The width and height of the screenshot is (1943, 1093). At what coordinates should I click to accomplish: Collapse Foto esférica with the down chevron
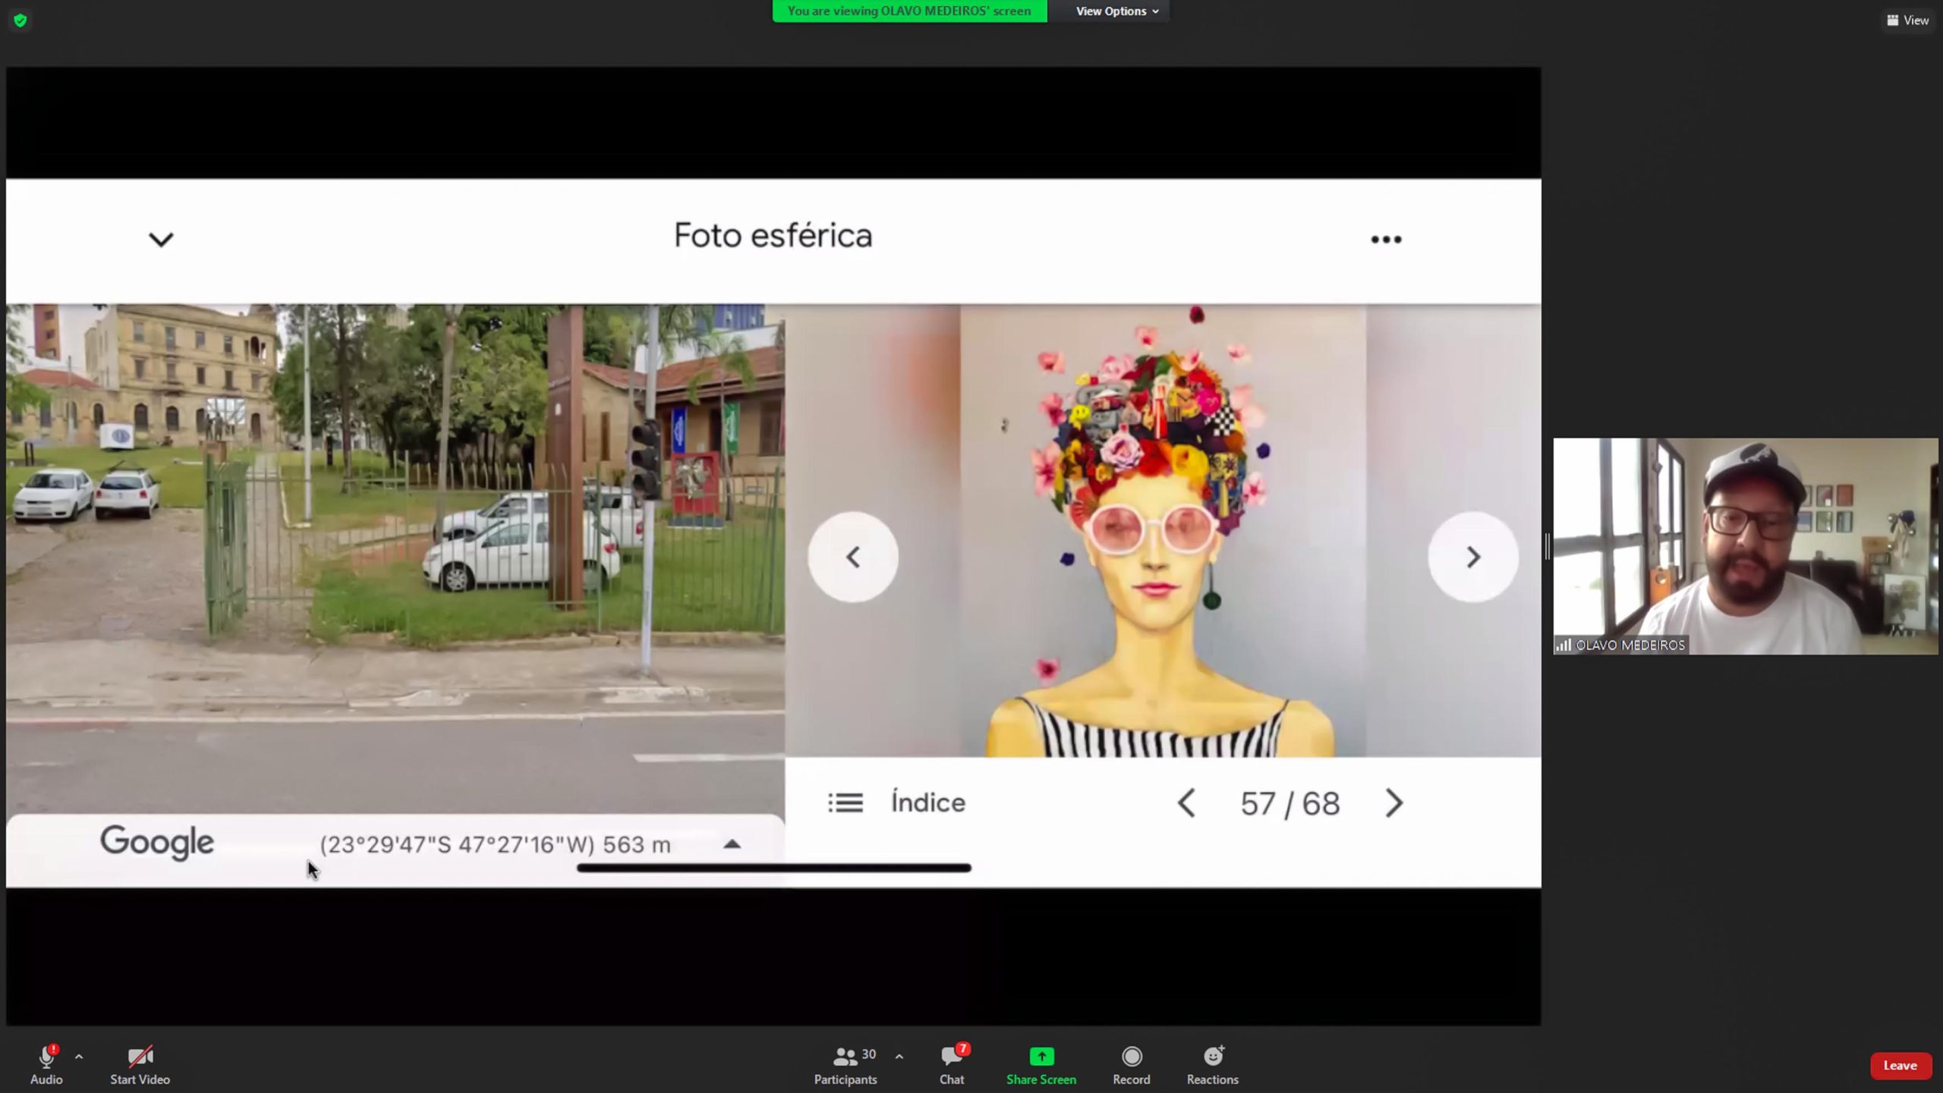161,240
